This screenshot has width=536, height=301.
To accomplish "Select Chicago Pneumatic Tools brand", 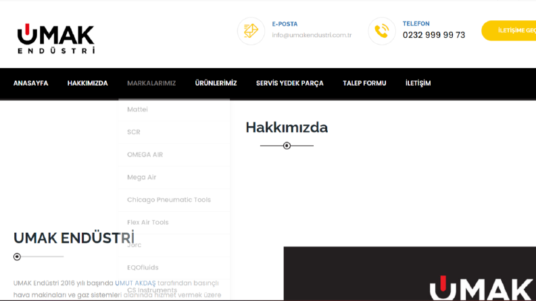I will point(174,200).
